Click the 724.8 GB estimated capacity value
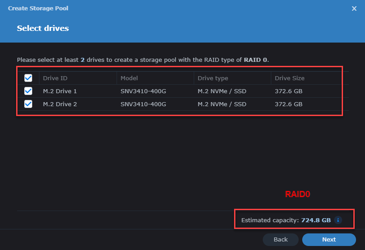 pyautogui.click(x=316, y=220)
